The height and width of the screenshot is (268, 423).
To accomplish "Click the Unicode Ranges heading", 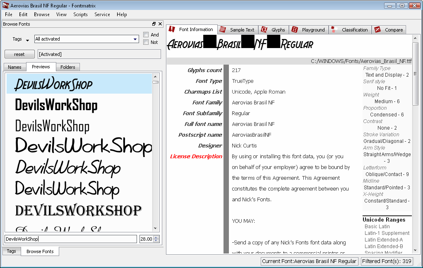I will (x=384, y=220).
